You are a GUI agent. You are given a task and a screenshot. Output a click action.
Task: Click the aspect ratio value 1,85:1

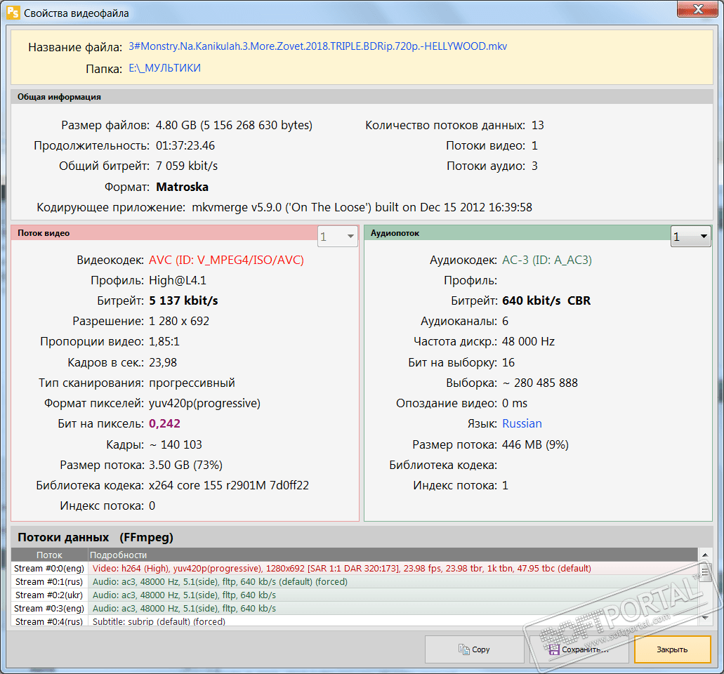(x=164, y=341)
